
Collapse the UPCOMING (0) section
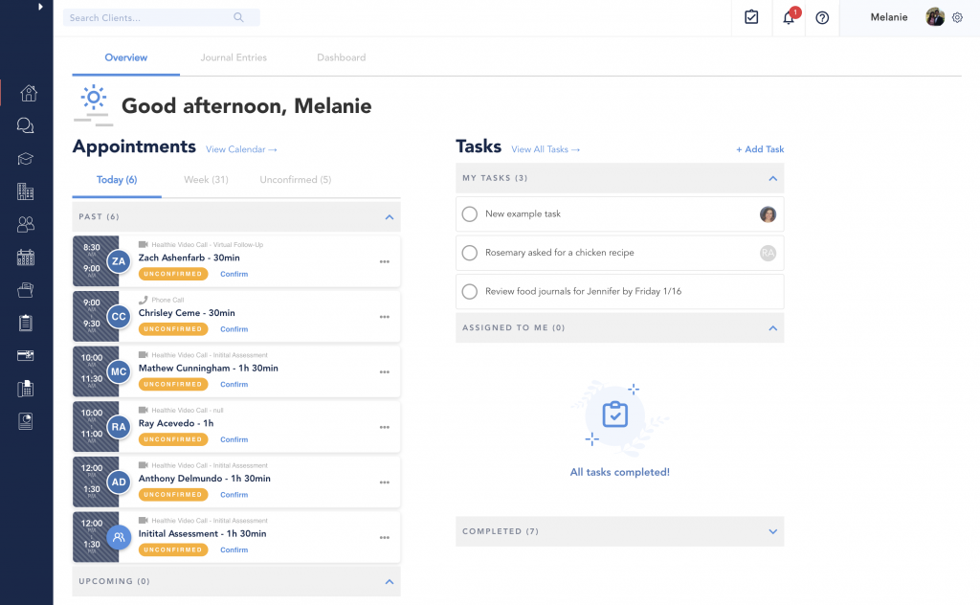[x=390, y=581]
